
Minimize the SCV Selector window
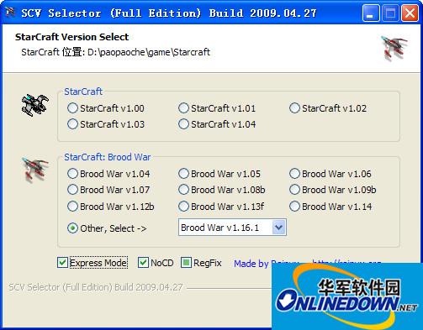pos(371,13)
